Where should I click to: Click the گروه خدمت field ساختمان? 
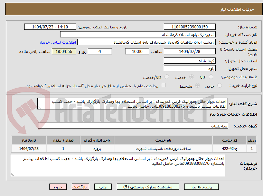pyautogui.click(x=133, y=126)
